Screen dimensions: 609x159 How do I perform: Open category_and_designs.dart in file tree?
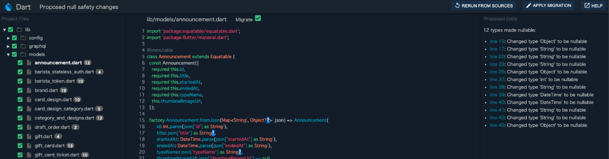pos(64,118)
